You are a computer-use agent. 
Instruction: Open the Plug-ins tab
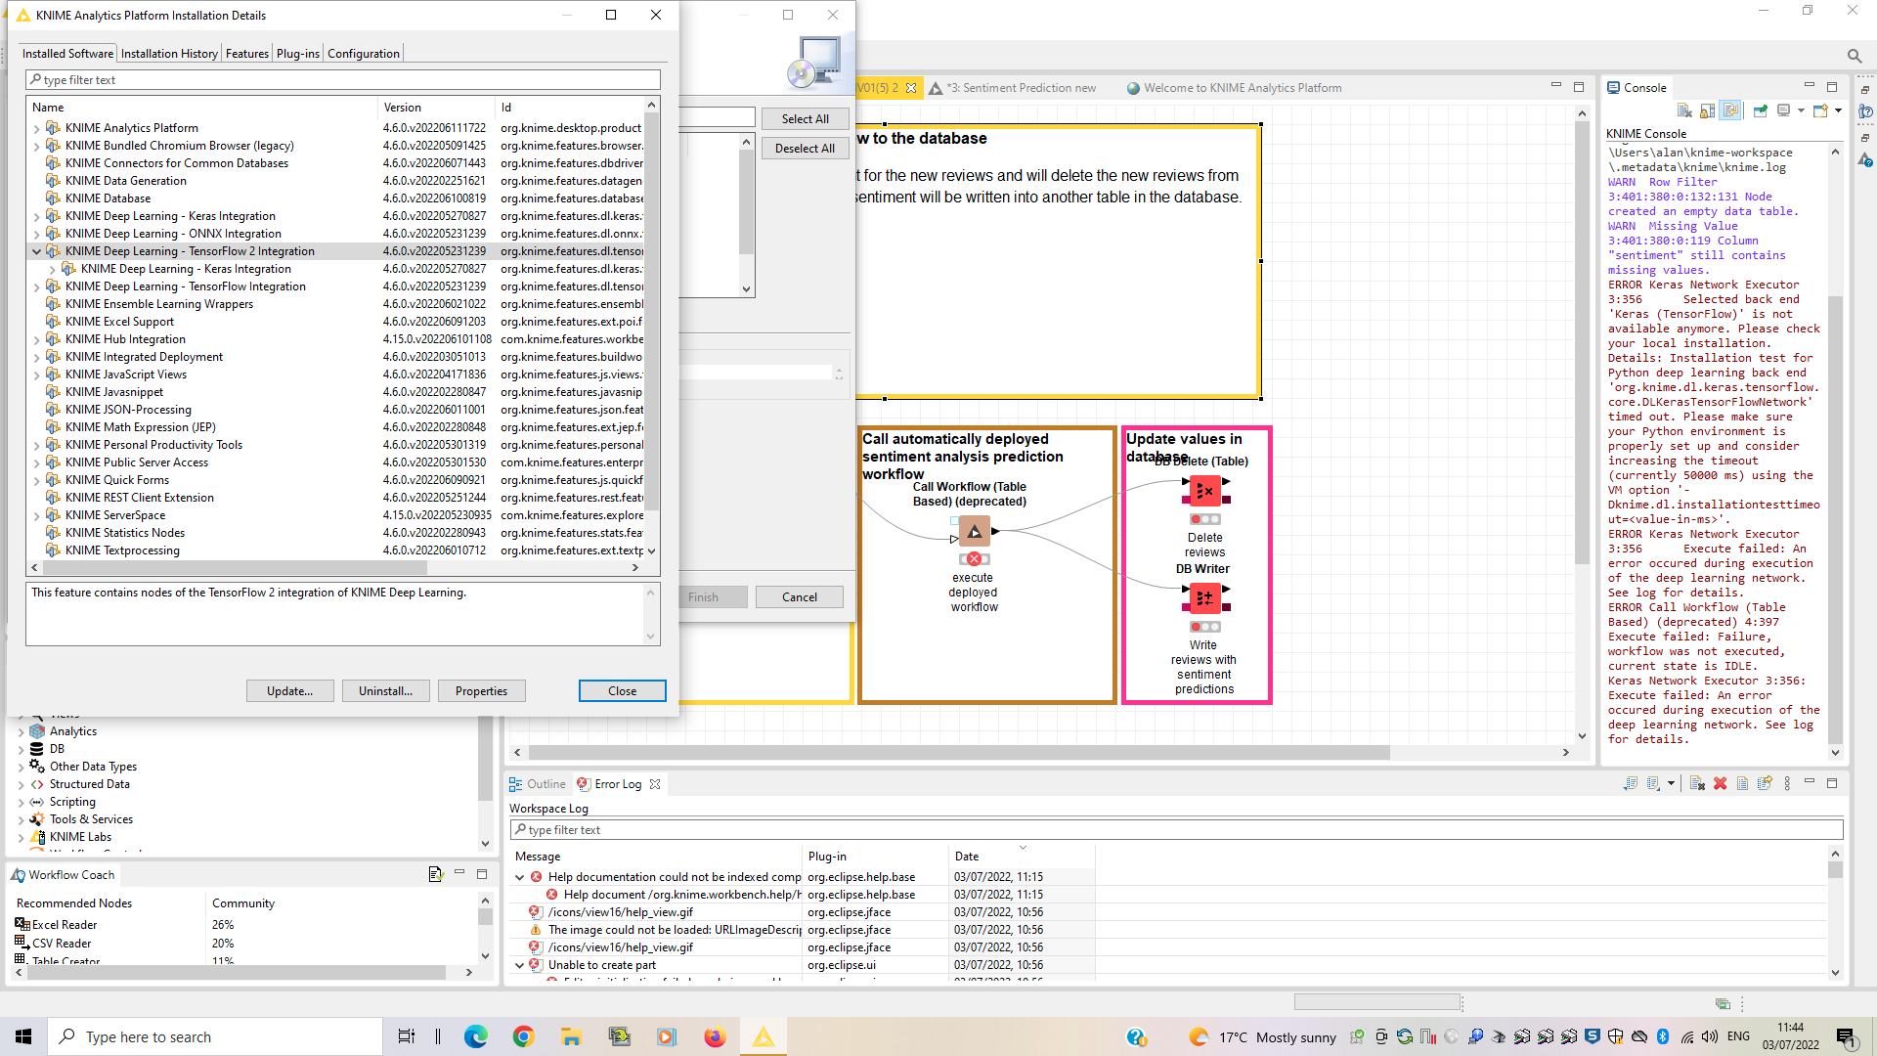coord(297,54)
